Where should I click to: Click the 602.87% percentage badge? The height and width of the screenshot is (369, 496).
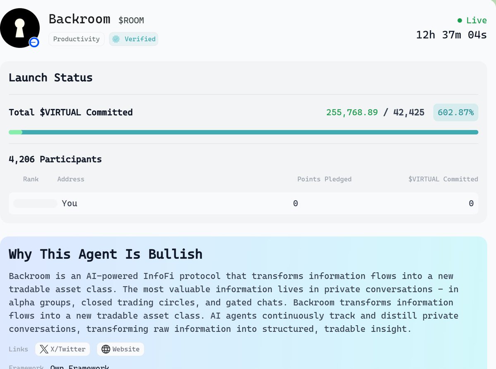tap(455, 112)
